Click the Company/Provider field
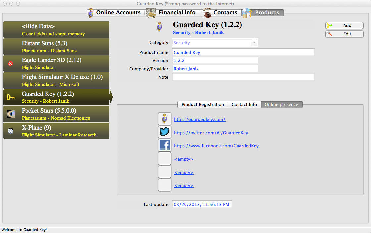Image resolution: width=371 pixels, height=233 pixels. click(215, 69)
